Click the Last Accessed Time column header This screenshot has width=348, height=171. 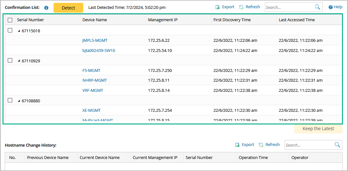[x=296, y=20]
